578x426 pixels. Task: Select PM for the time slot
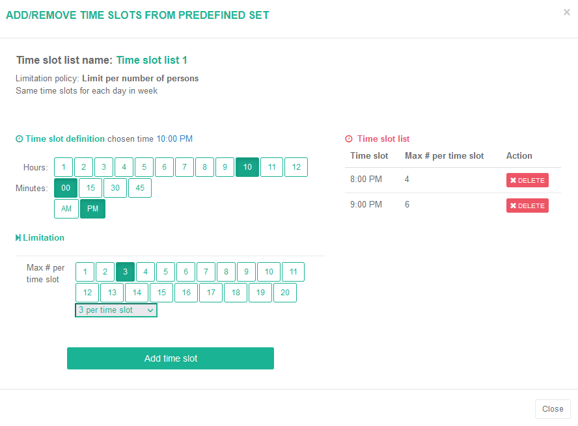coord(92,209)
